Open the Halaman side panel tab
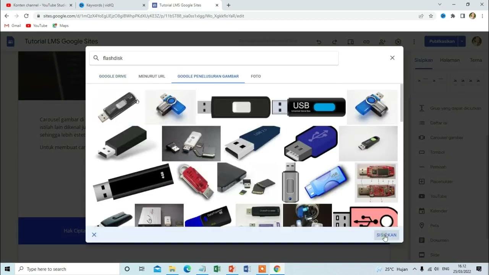 point(450,60)
